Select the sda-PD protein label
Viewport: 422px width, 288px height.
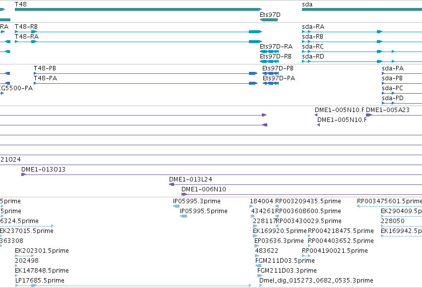393,98
